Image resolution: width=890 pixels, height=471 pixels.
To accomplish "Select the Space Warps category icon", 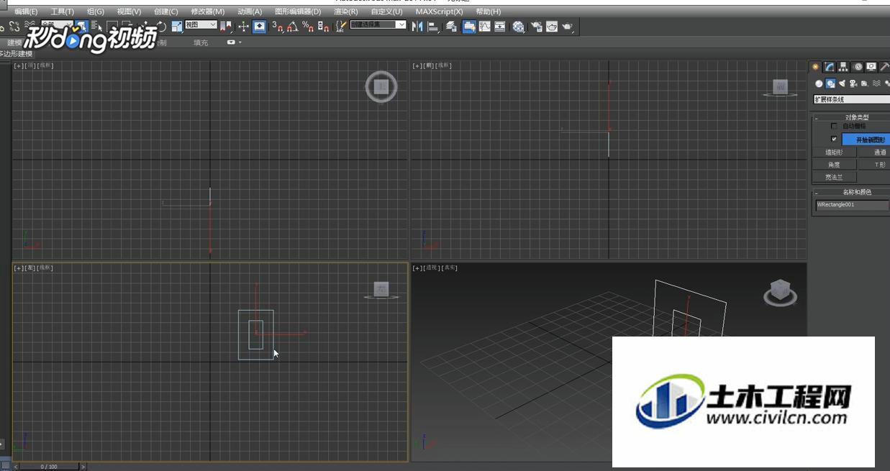I will (x=876, y=83).
